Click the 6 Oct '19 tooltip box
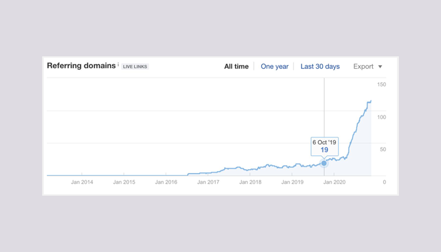The height and width of the screenshot is (252, 441). [324, 146]
